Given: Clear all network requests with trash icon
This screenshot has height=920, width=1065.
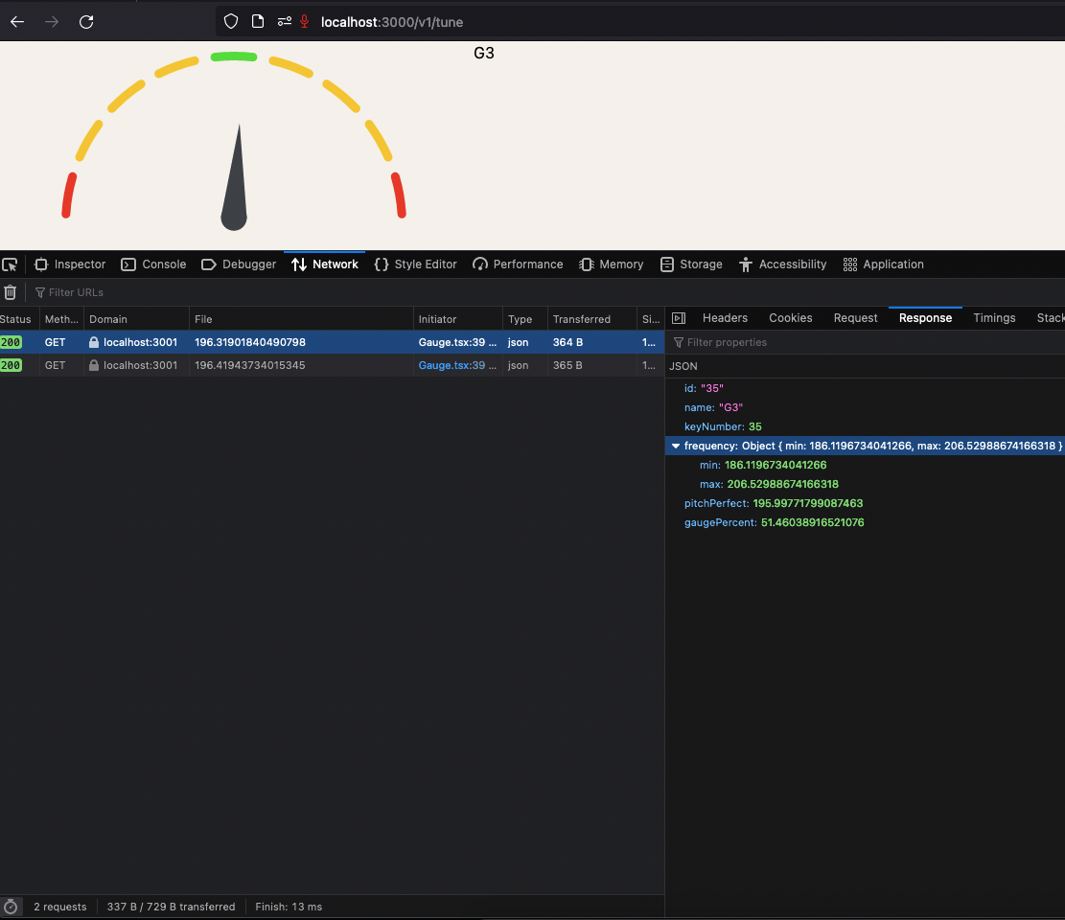Looking at the screenshot, I should (11, 292).
